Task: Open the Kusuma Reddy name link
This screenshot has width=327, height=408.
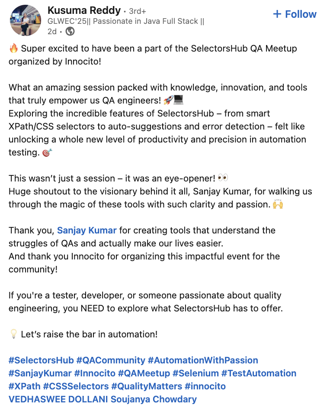Action: pos(84,10)
